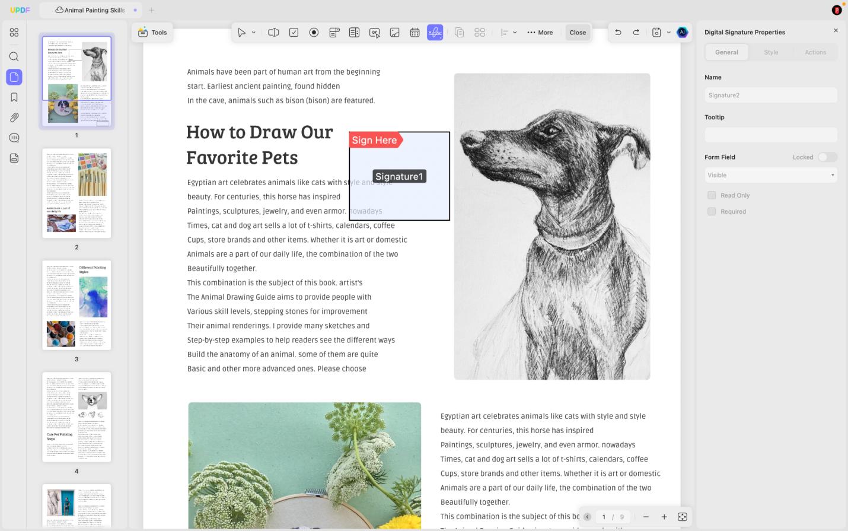Expand the save options arrow
This screenshot has width=848, height=531.
click(669, 33)
